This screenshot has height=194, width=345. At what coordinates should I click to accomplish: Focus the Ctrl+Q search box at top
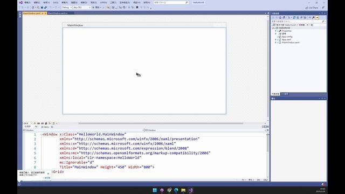point(171,2)
